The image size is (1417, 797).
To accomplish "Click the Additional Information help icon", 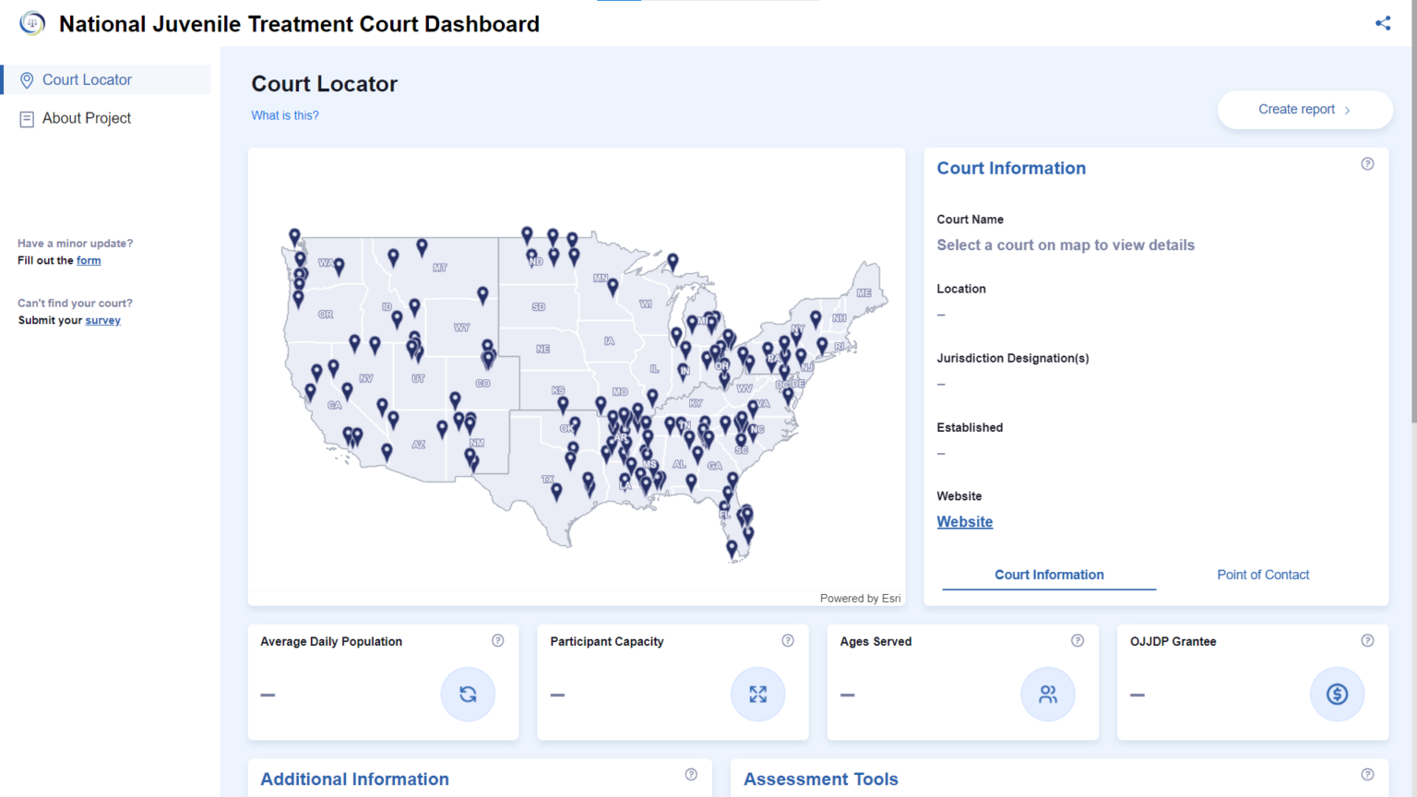I will (x=691, y=775).
